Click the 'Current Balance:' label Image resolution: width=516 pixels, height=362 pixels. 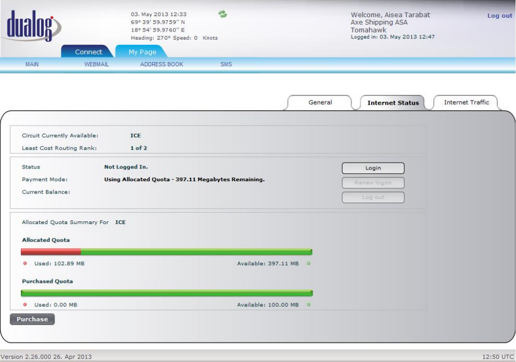[46, 192]
